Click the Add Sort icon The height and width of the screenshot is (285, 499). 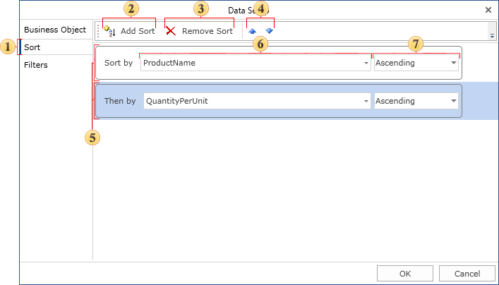[x=109, y=31]
